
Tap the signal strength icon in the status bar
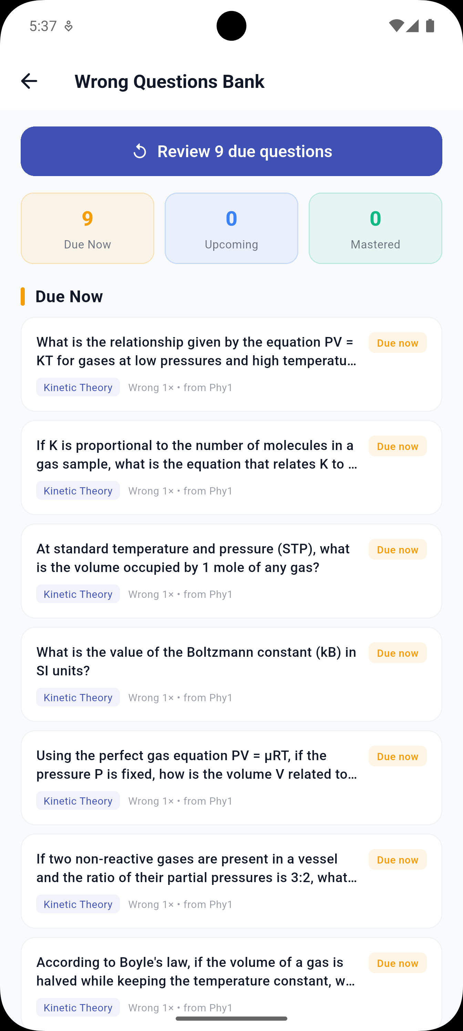(413, 25)
